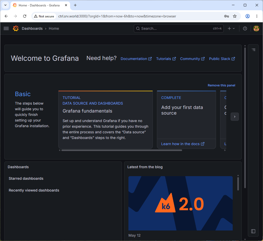The width and height of the screenshot is (263, 241).
Task: Click the address bar URL
Action: click(x=117, y=16)
